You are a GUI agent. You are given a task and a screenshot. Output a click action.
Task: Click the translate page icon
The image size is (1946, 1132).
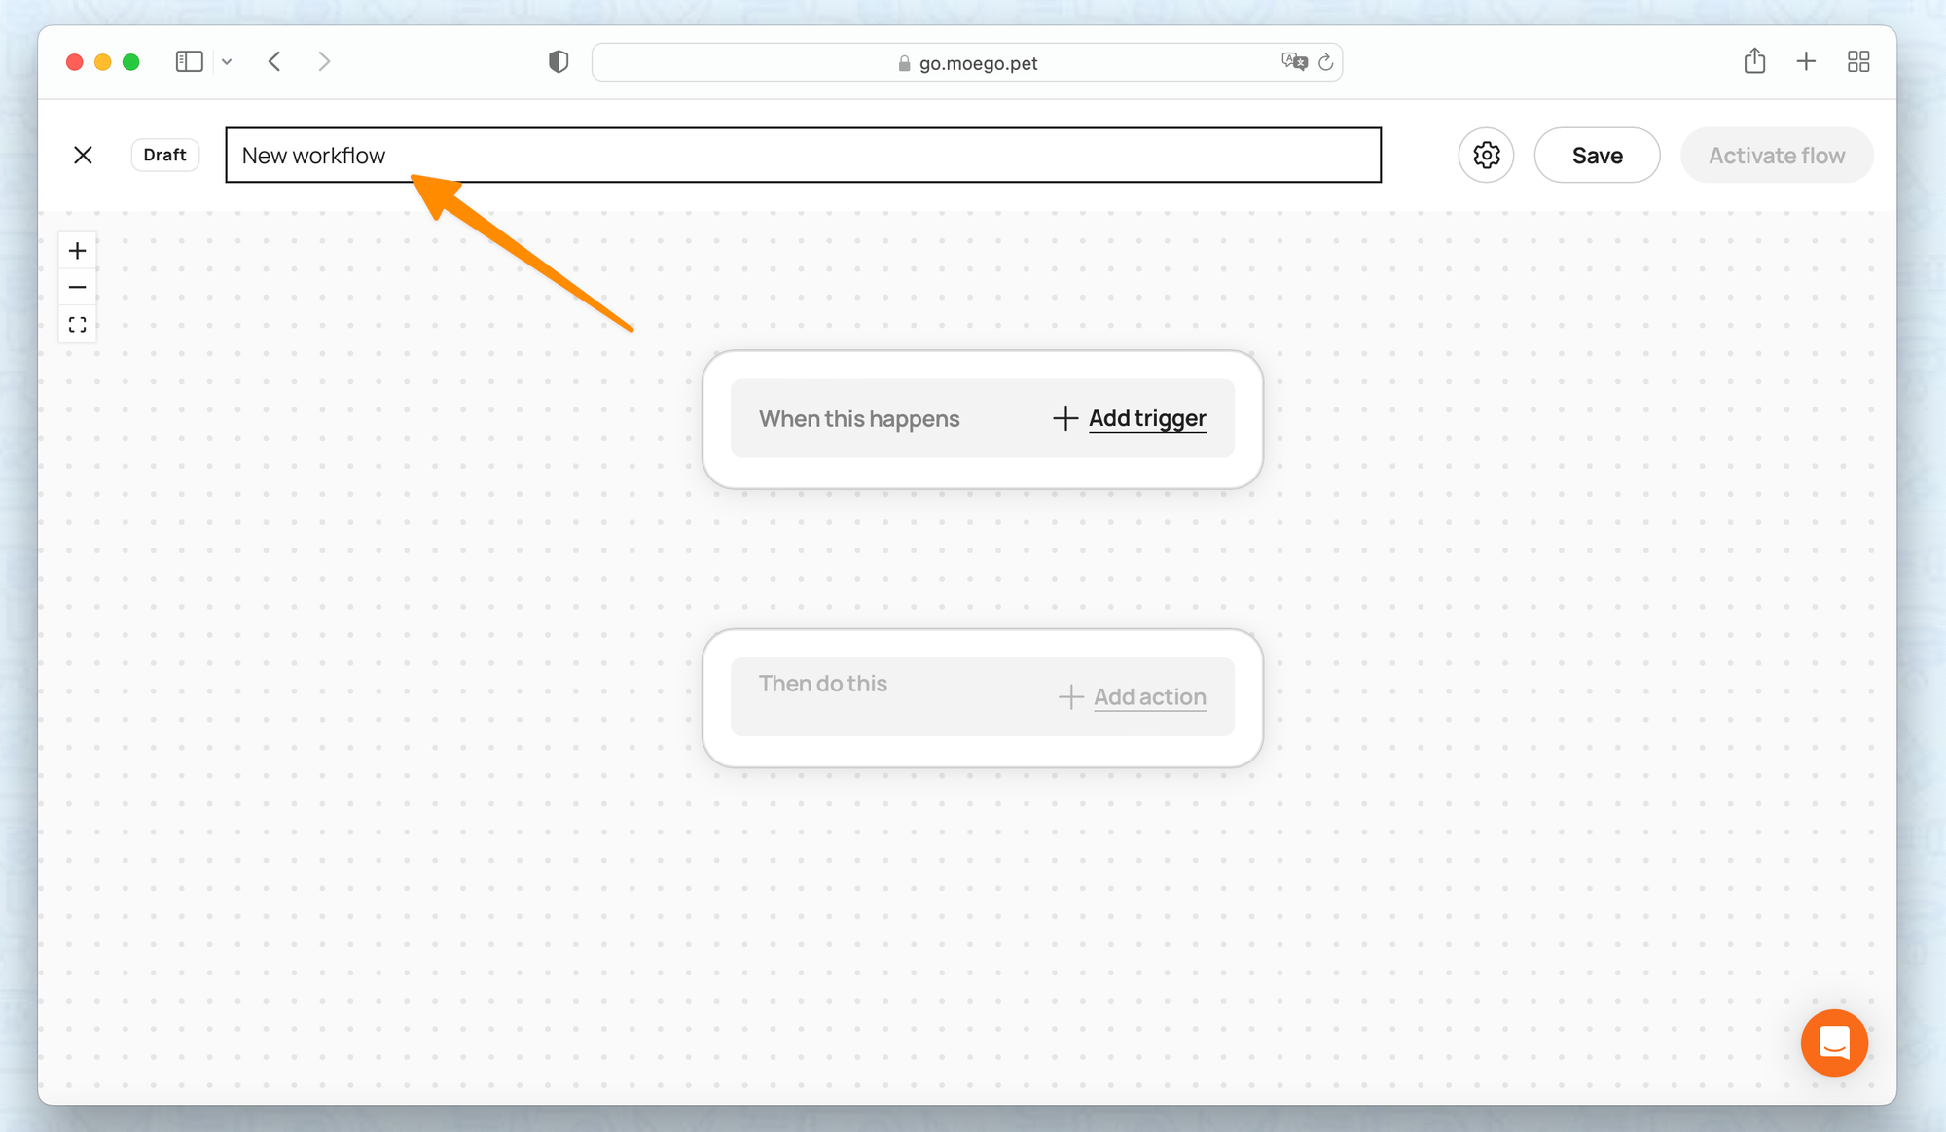(1294, 62)
